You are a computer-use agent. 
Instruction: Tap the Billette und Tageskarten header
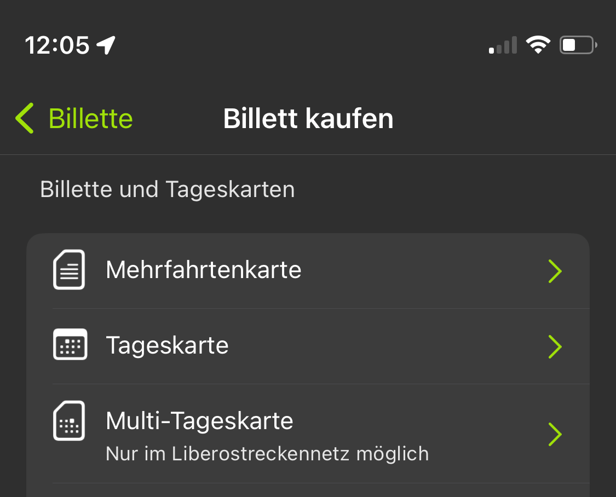[167, 189]
